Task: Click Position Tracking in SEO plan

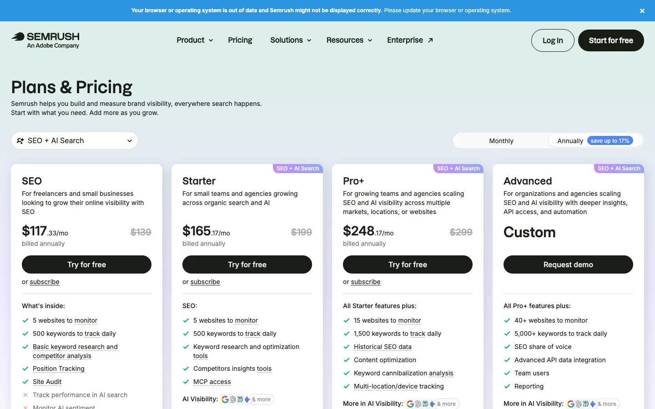Action: tap(59, 369)
